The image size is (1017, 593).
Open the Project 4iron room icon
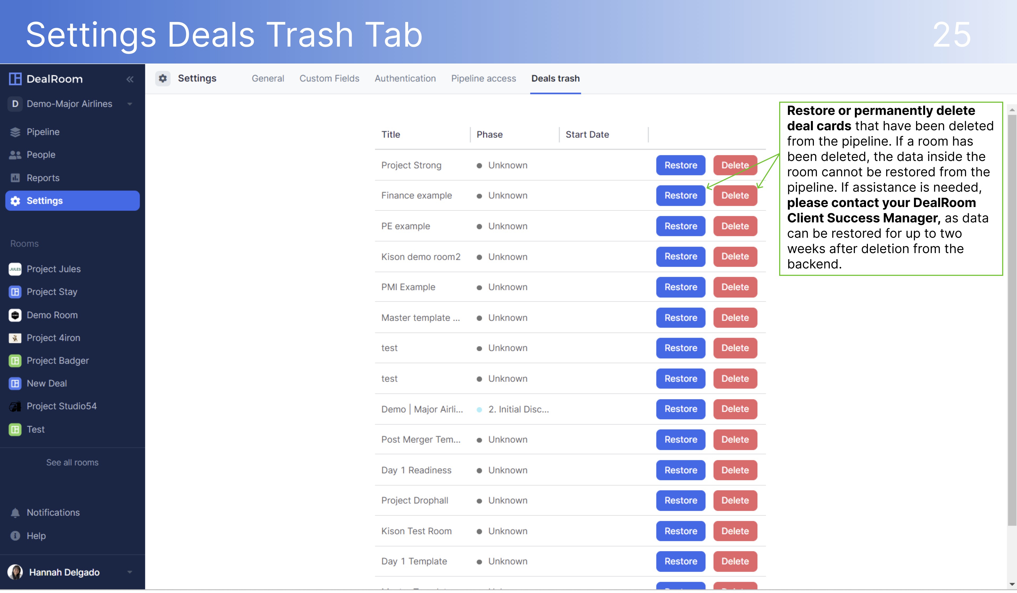point(15,338)
